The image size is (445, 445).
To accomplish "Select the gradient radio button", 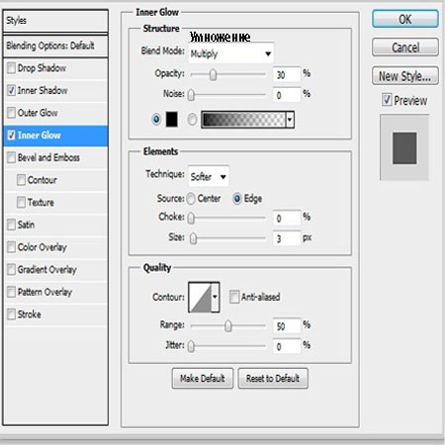I will 192,120.
